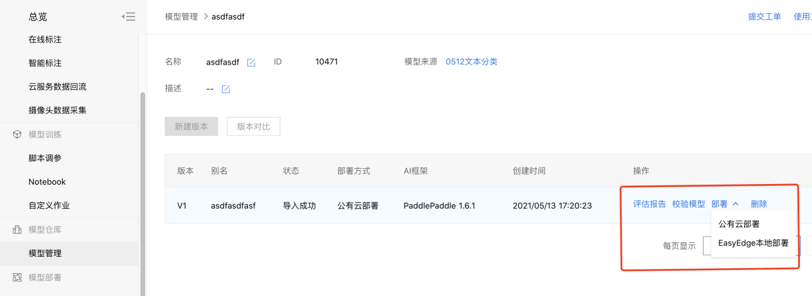Click the 新建版本 button
The image size is (812, 296).
tap(192, 126)
